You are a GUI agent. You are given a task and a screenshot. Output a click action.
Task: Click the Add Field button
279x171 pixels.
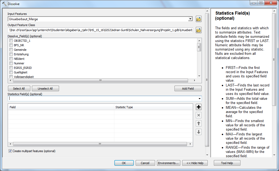188,89
